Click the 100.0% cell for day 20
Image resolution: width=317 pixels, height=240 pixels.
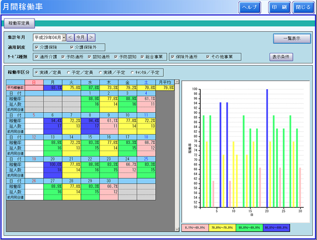(x=53, y=164)
